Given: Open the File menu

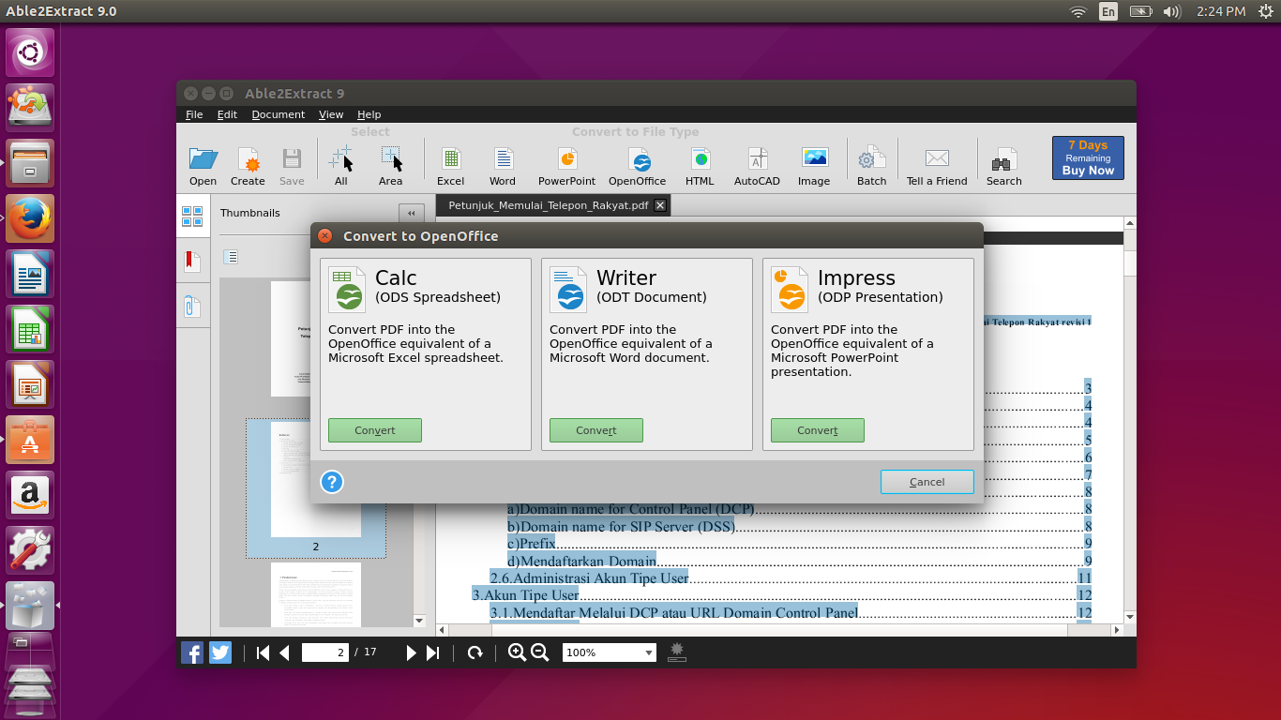Looking at the screenshot, I should 194,114.
